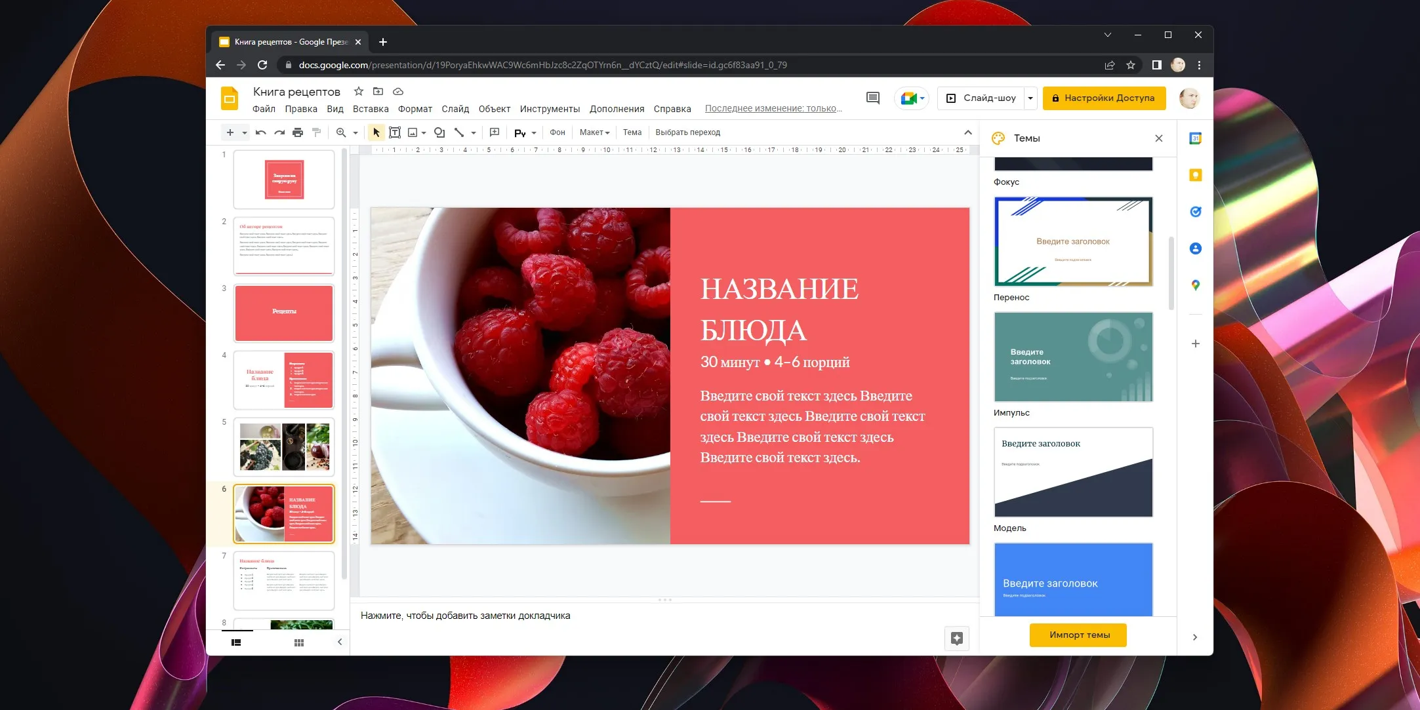Open the zoom level dropdown arrow

pos(355,133)
